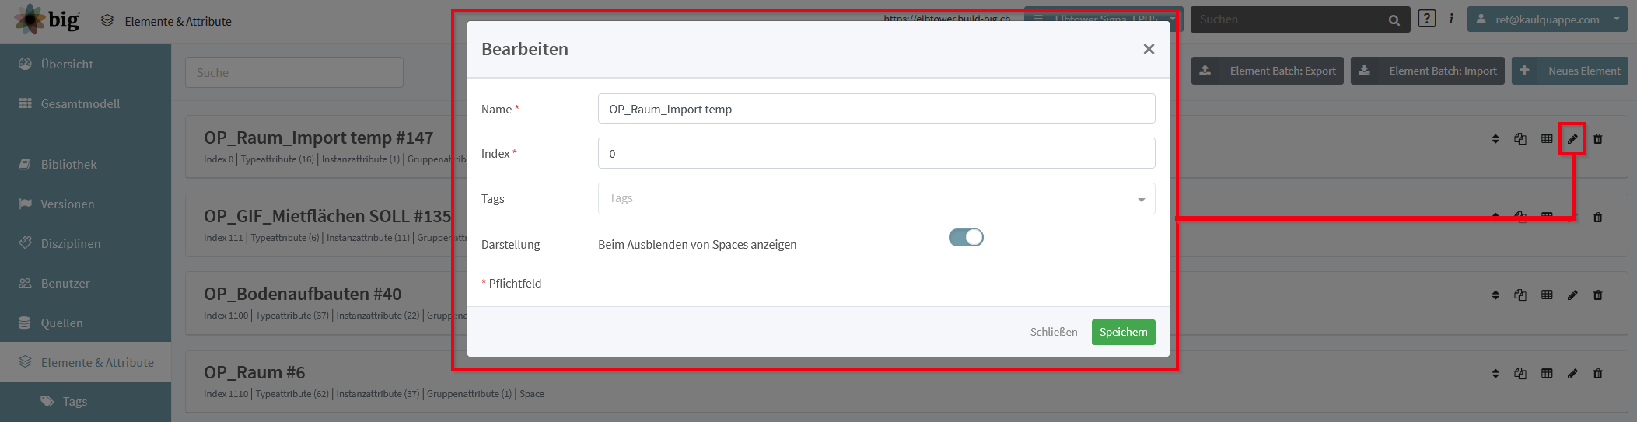Click Element Batch: Import button

(x=1428, y=71)
